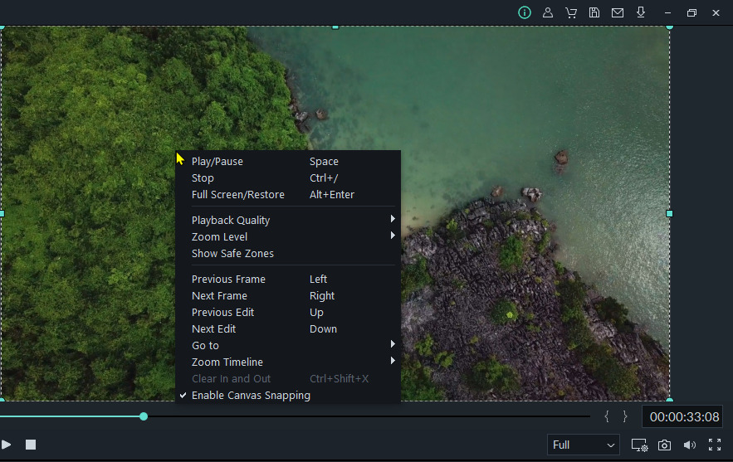733x462 pixels.
Task: Adjust volume using the speaker icon
Action: [689, 445]
